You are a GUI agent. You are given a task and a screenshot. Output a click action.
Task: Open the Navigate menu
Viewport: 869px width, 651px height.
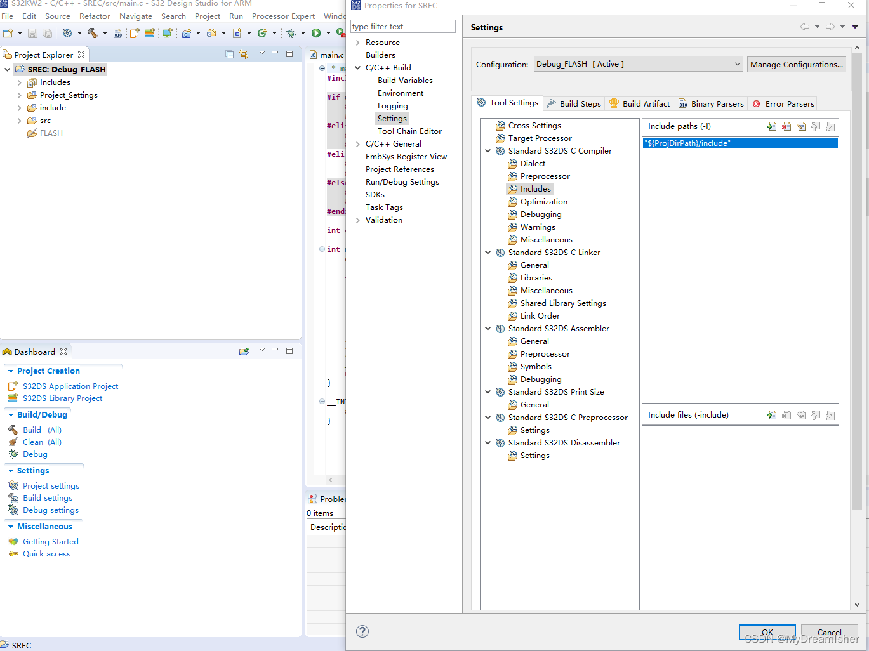point(136,16)
